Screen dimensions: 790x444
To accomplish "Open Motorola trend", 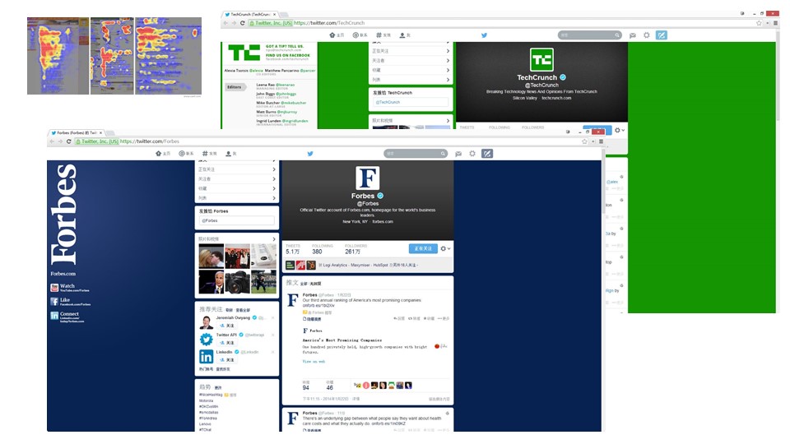I will 206,400.
